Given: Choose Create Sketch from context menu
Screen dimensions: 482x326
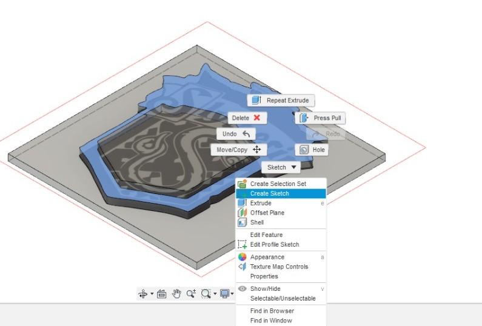Looking at the screenshot, I should pos(281,193).
